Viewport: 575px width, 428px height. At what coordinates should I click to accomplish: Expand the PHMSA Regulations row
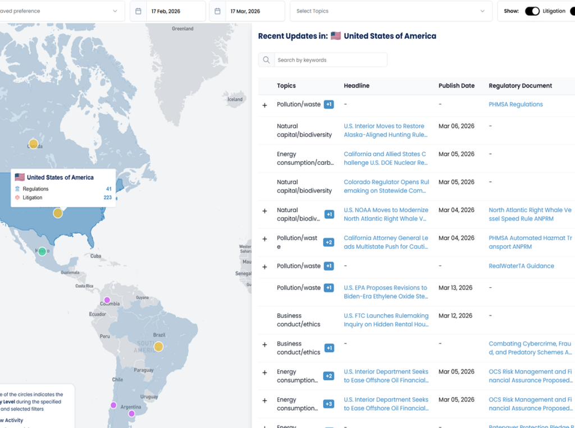coord(264,105)
